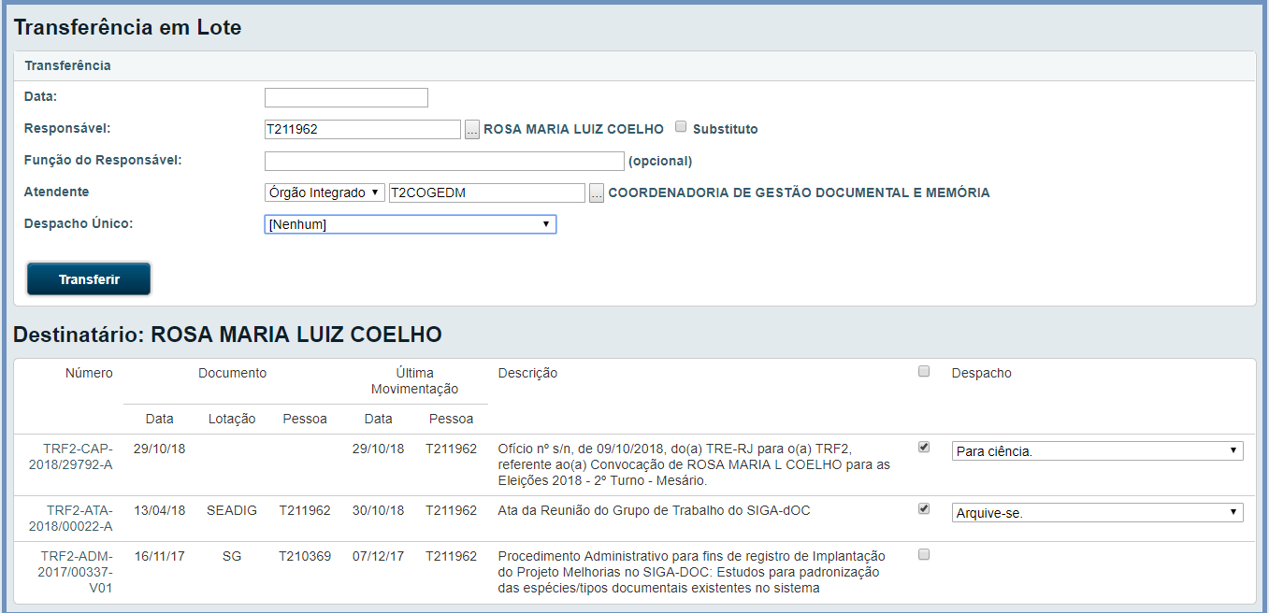This screenshot has width=1269, height=613.
Task: Click the Data input field
Action: (346, 97)
